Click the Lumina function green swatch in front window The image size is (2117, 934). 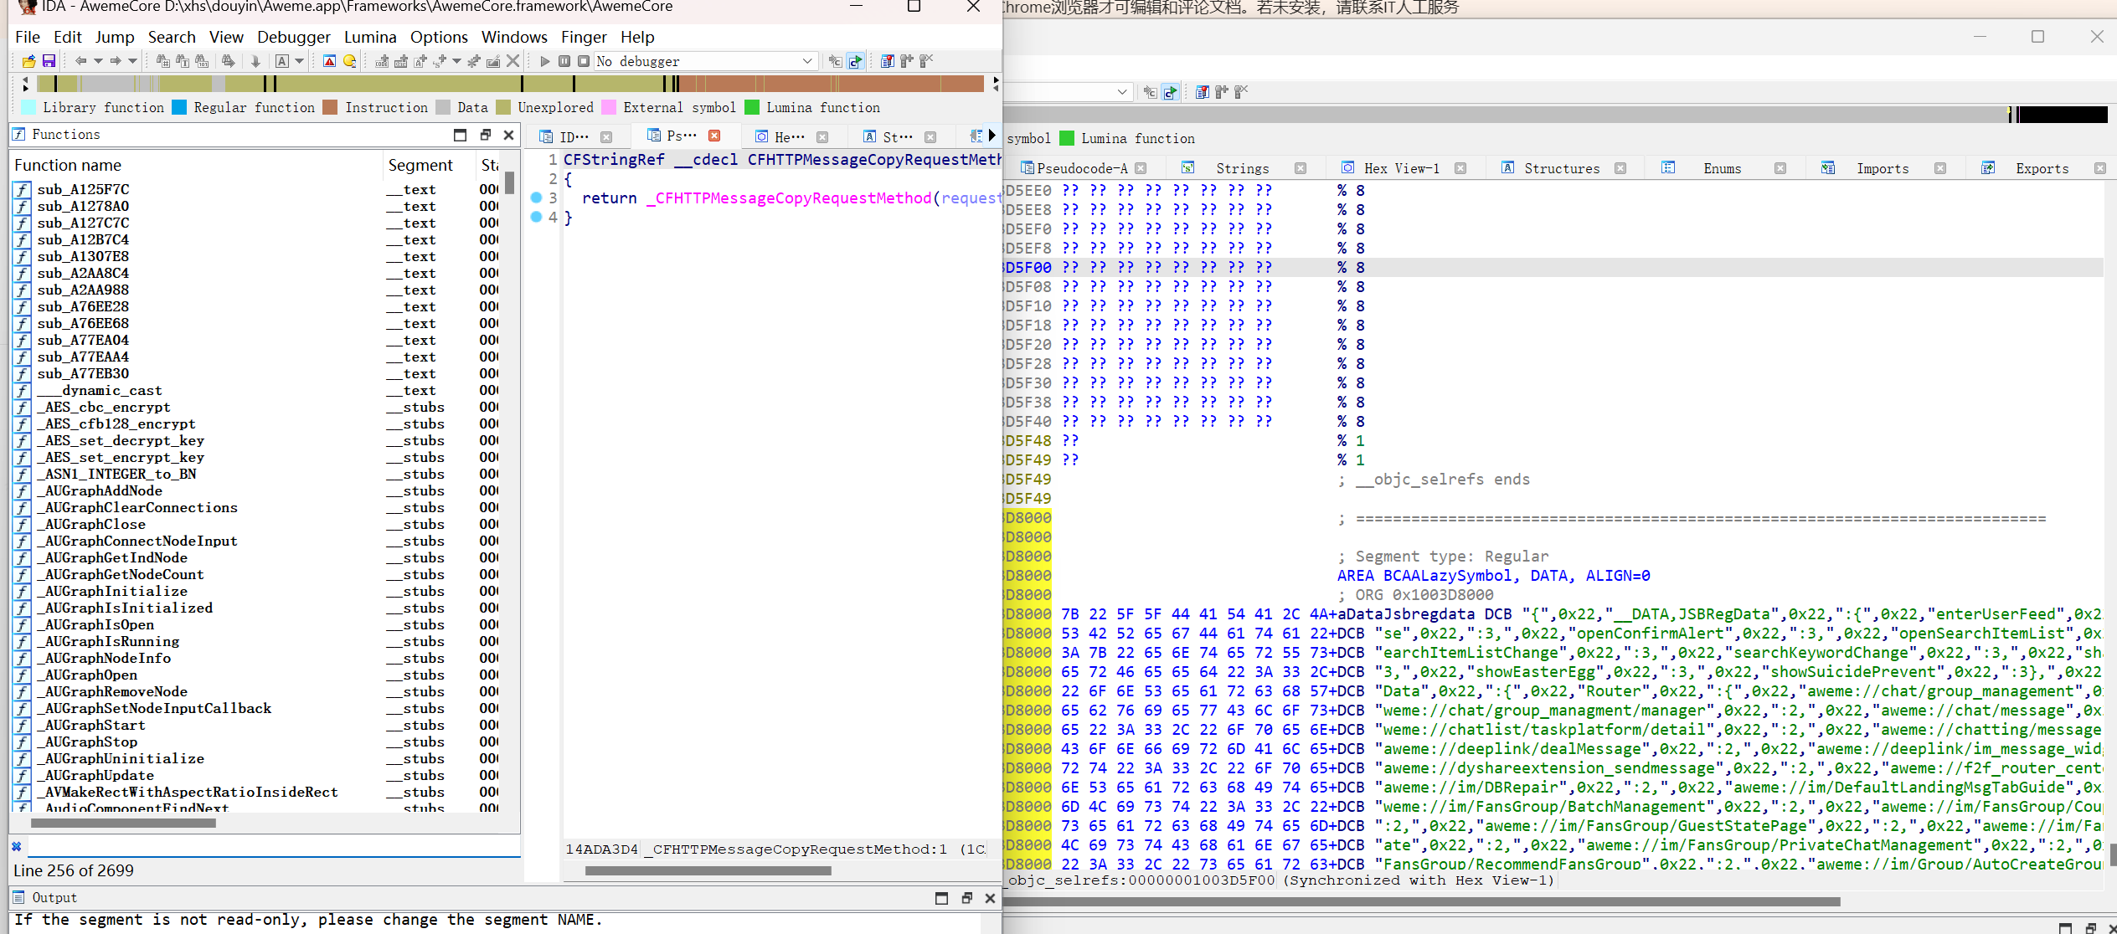752,107
